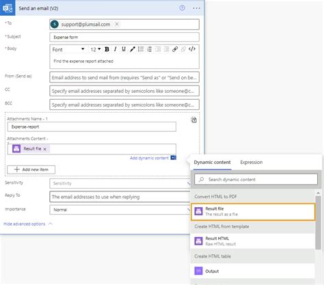The image size is (324, 285).
Task: Switch to the Expression tab
Action: [x=252, y=162]
